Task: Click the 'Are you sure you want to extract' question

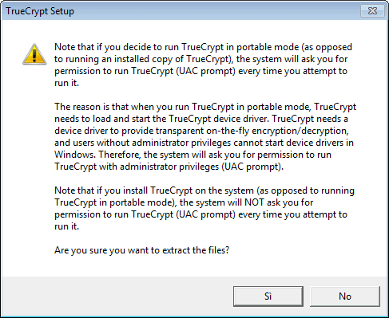Action: [141, 250]
